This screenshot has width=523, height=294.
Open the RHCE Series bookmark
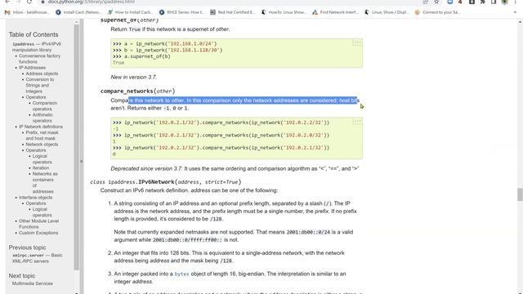coord(182,12)
